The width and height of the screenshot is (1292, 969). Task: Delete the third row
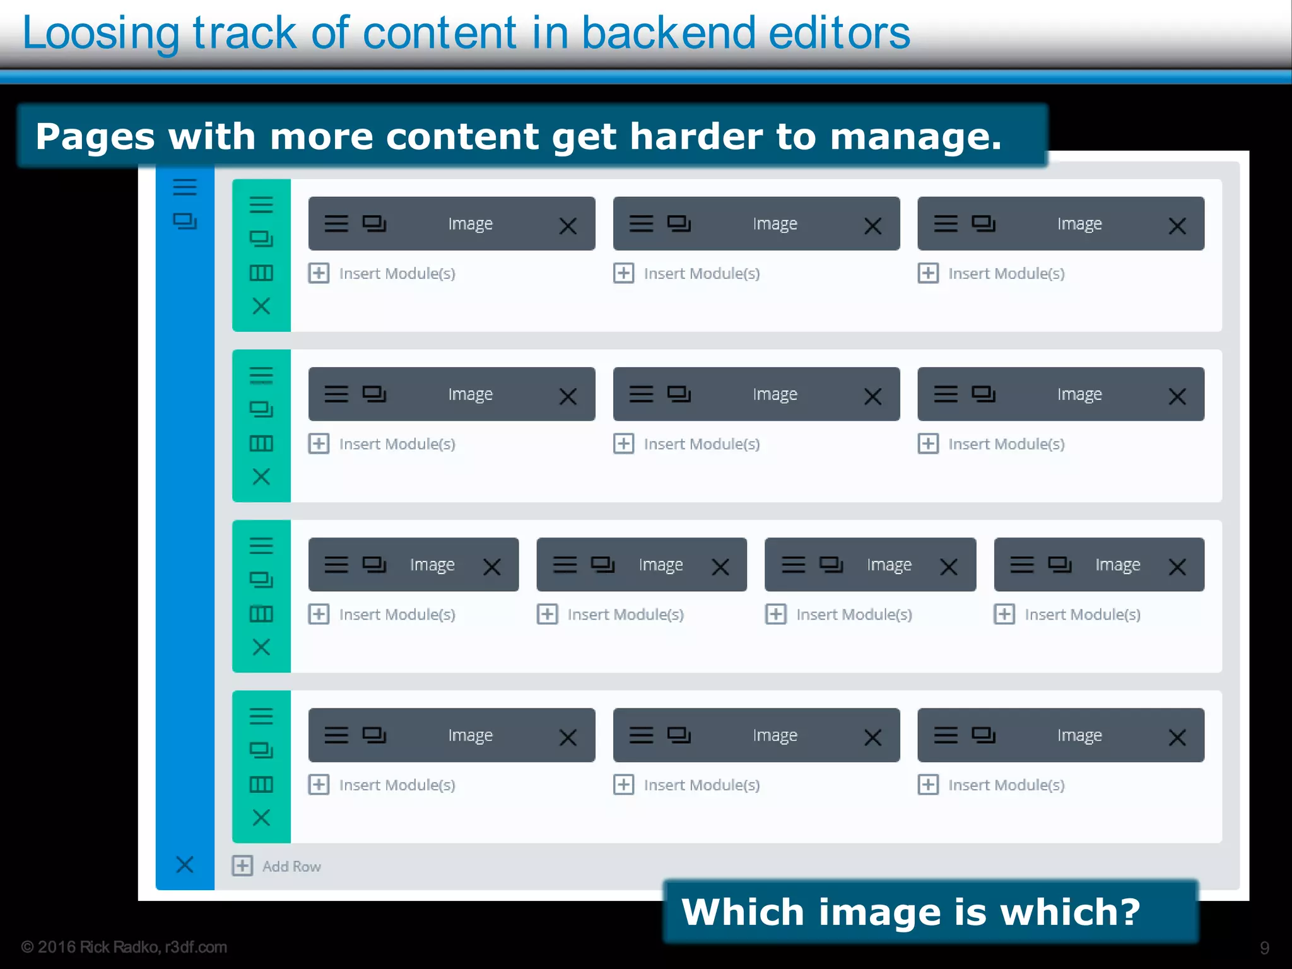[x=261, y=647]
